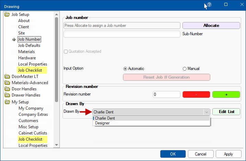Increase revision number with green plus button

click(x=226, y=94)
